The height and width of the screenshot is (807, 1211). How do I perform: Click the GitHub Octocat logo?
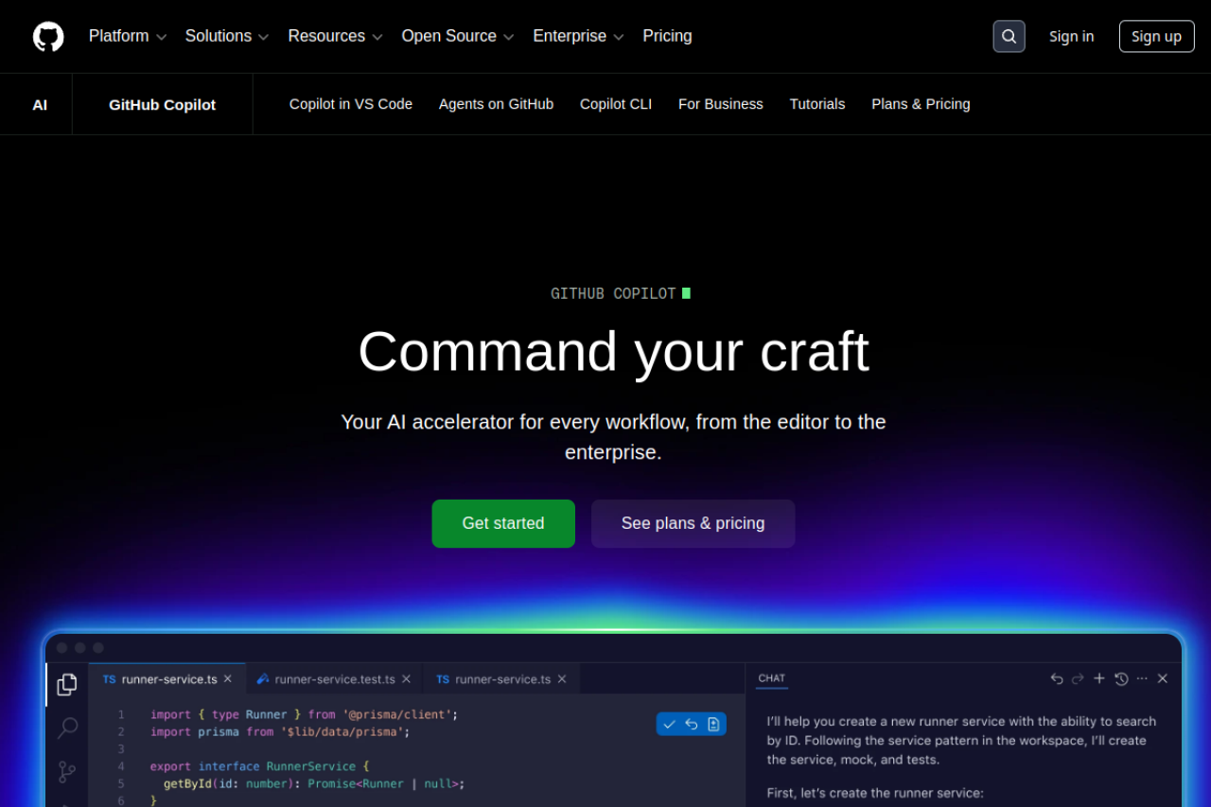48,36
